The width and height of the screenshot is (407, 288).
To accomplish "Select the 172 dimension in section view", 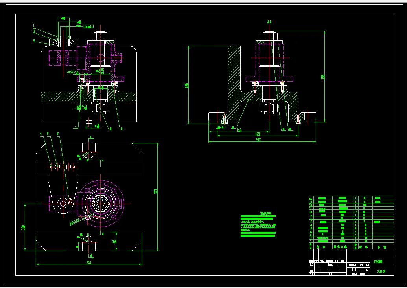I will (x=258, y=134).
